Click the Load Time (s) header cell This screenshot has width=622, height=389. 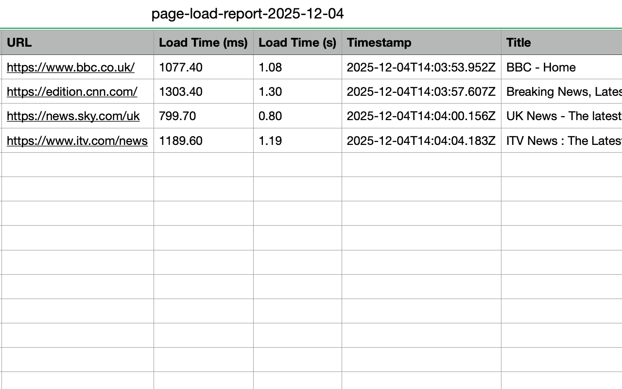(297, 43)
